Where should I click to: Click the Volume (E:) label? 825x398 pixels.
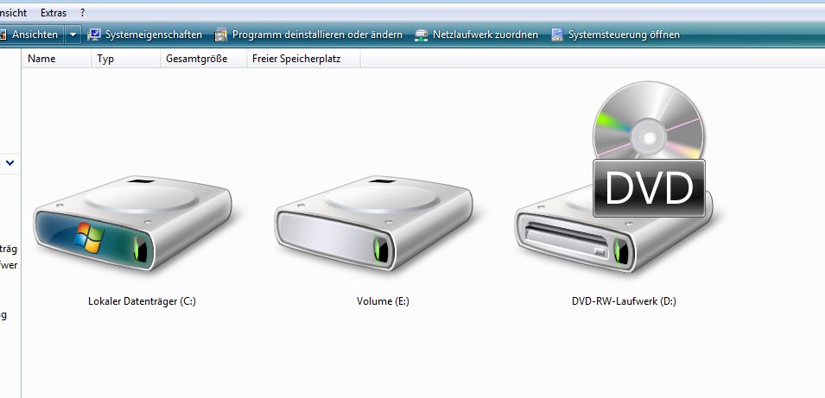[x=383, y=301]
